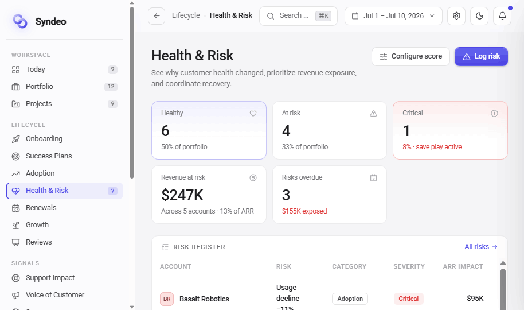Click the Critical severity badge in table
524x310 pixels.
[408, 299]
